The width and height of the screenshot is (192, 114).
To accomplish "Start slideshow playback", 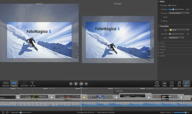I will click(76, 84).
